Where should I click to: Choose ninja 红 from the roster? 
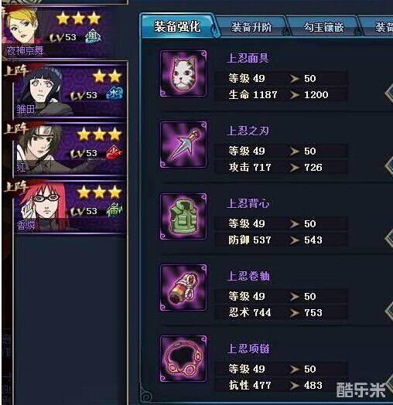[70, 148]
